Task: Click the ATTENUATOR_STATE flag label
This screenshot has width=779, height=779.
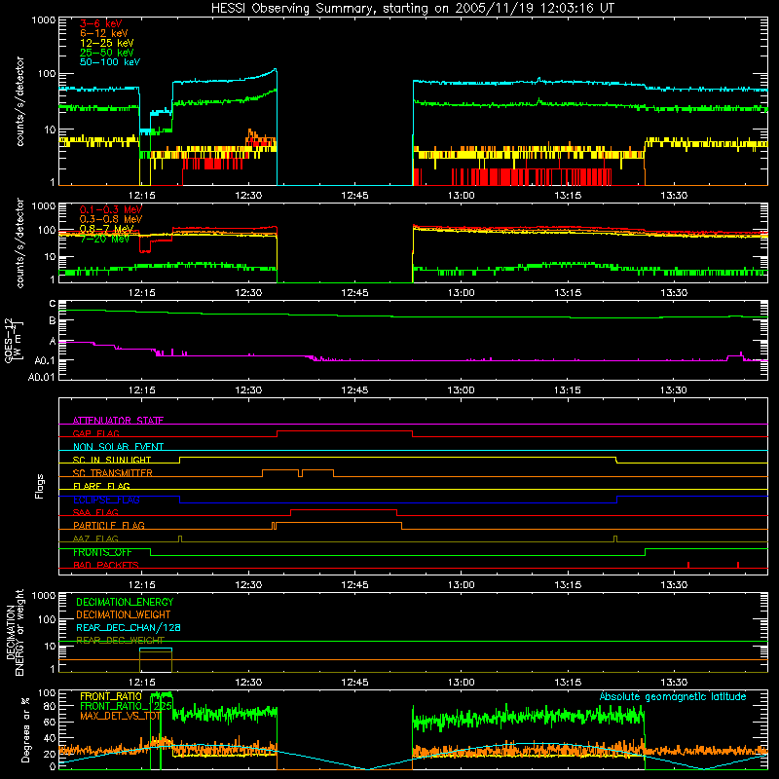Action: (x=118, y=421)
